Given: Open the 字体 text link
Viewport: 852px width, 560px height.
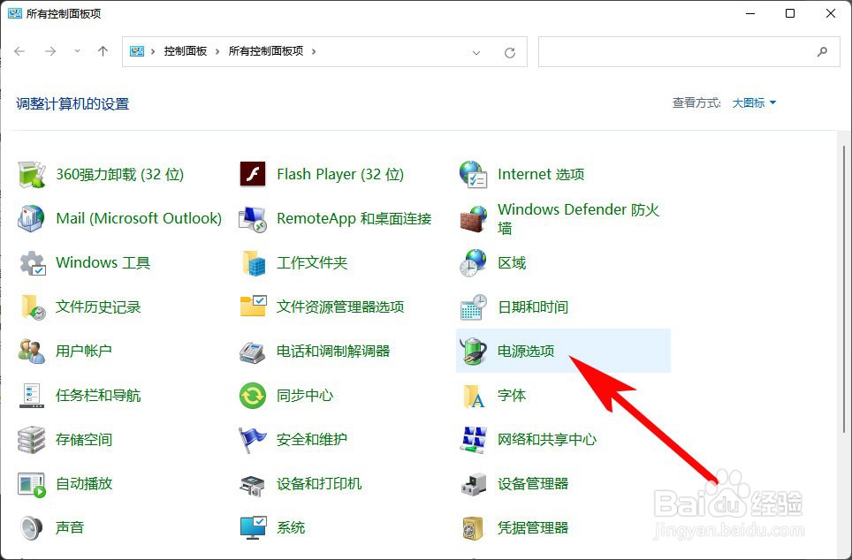Looking at the screenshot, I should tap(512, 396).
